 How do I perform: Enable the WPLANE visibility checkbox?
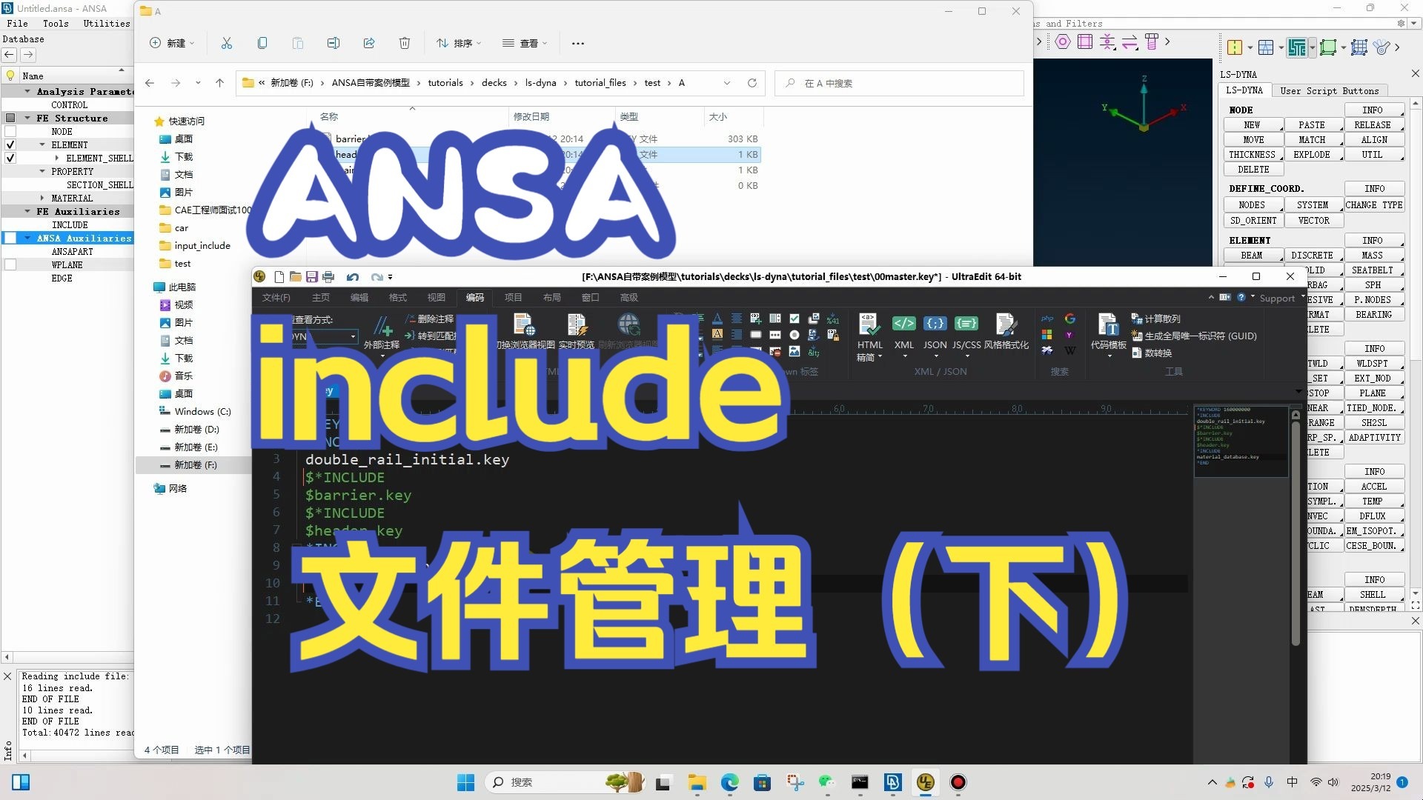point(10,265)
